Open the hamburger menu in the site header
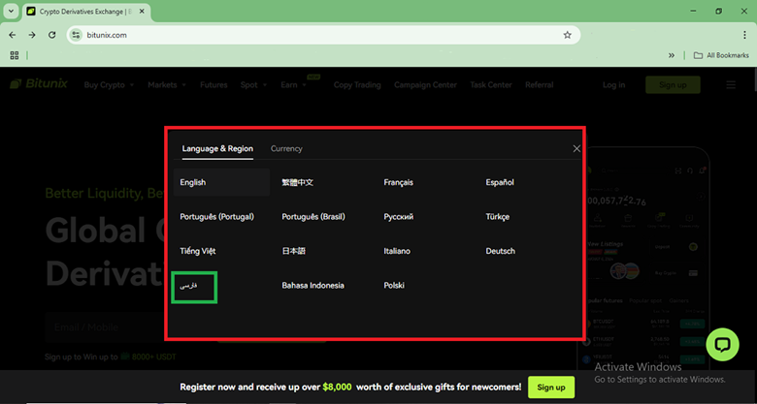 click(731, 85)
